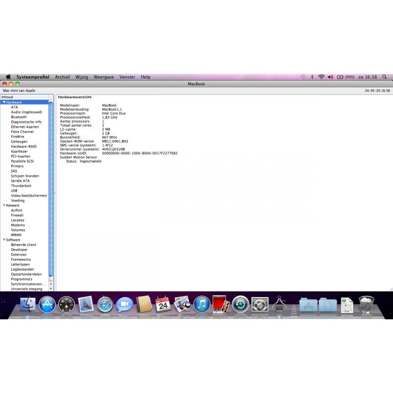The image size is (393, 393).
Task: Select Seriële ATA item
Action: (x=20, y=181)
